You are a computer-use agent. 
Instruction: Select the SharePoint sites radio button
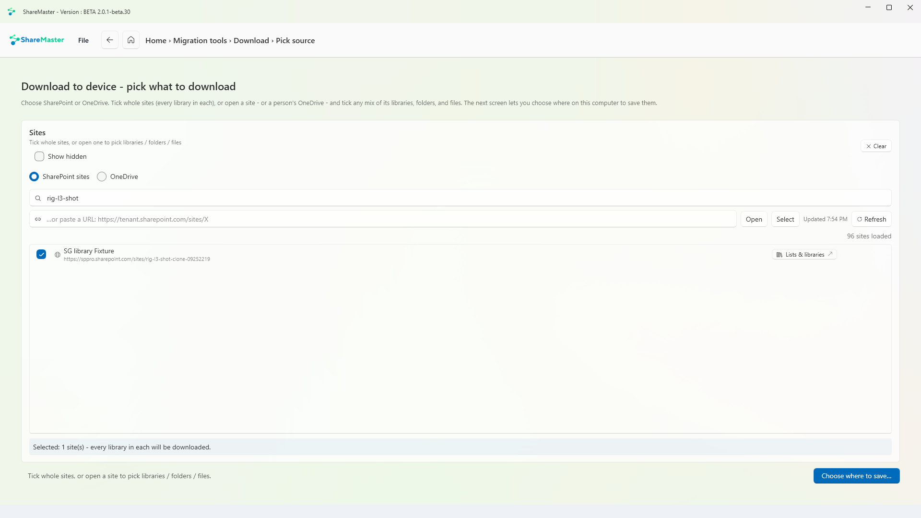pos(34,177)
